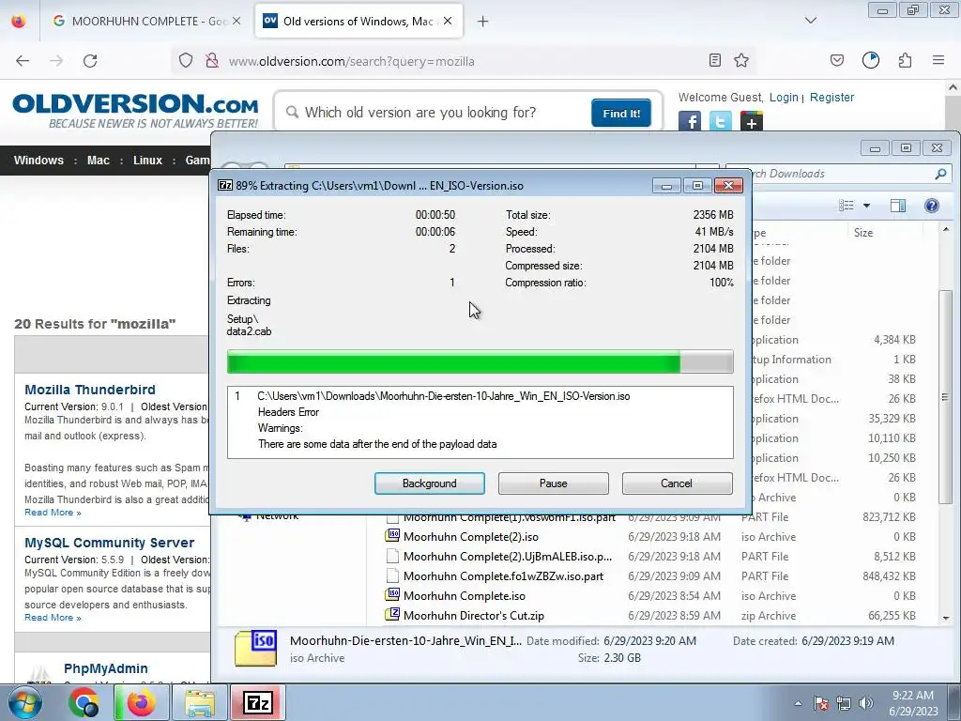Open the Login link
The image size is (961, 721).
pyautogui.click(x=784, y=97)
